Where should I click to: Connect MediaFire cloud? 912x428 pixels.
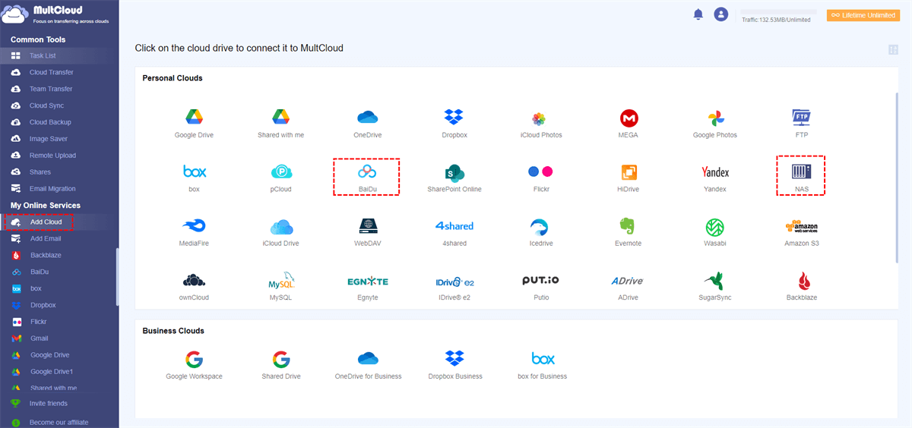coord(195,226)
